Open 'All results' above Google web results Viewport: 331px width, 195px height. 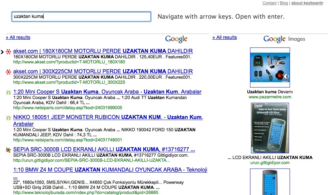coord(18,37)
